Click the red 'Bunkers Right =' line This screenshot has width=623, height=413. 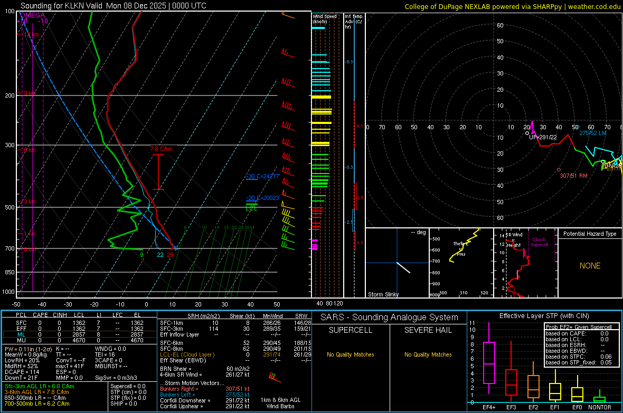(205, 389)
